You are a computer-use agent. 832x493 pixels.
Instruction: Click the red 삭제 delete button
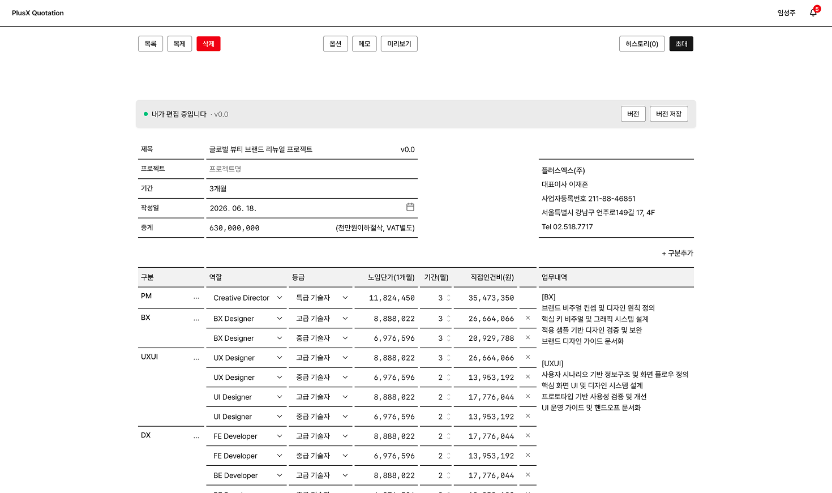(208, 44)
